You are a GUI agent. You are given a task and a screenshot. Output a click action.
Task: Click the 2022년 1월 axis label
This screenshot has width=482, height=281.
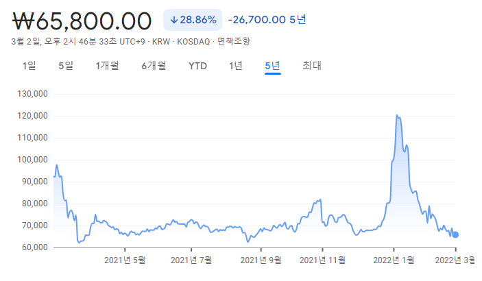(394, 260)
